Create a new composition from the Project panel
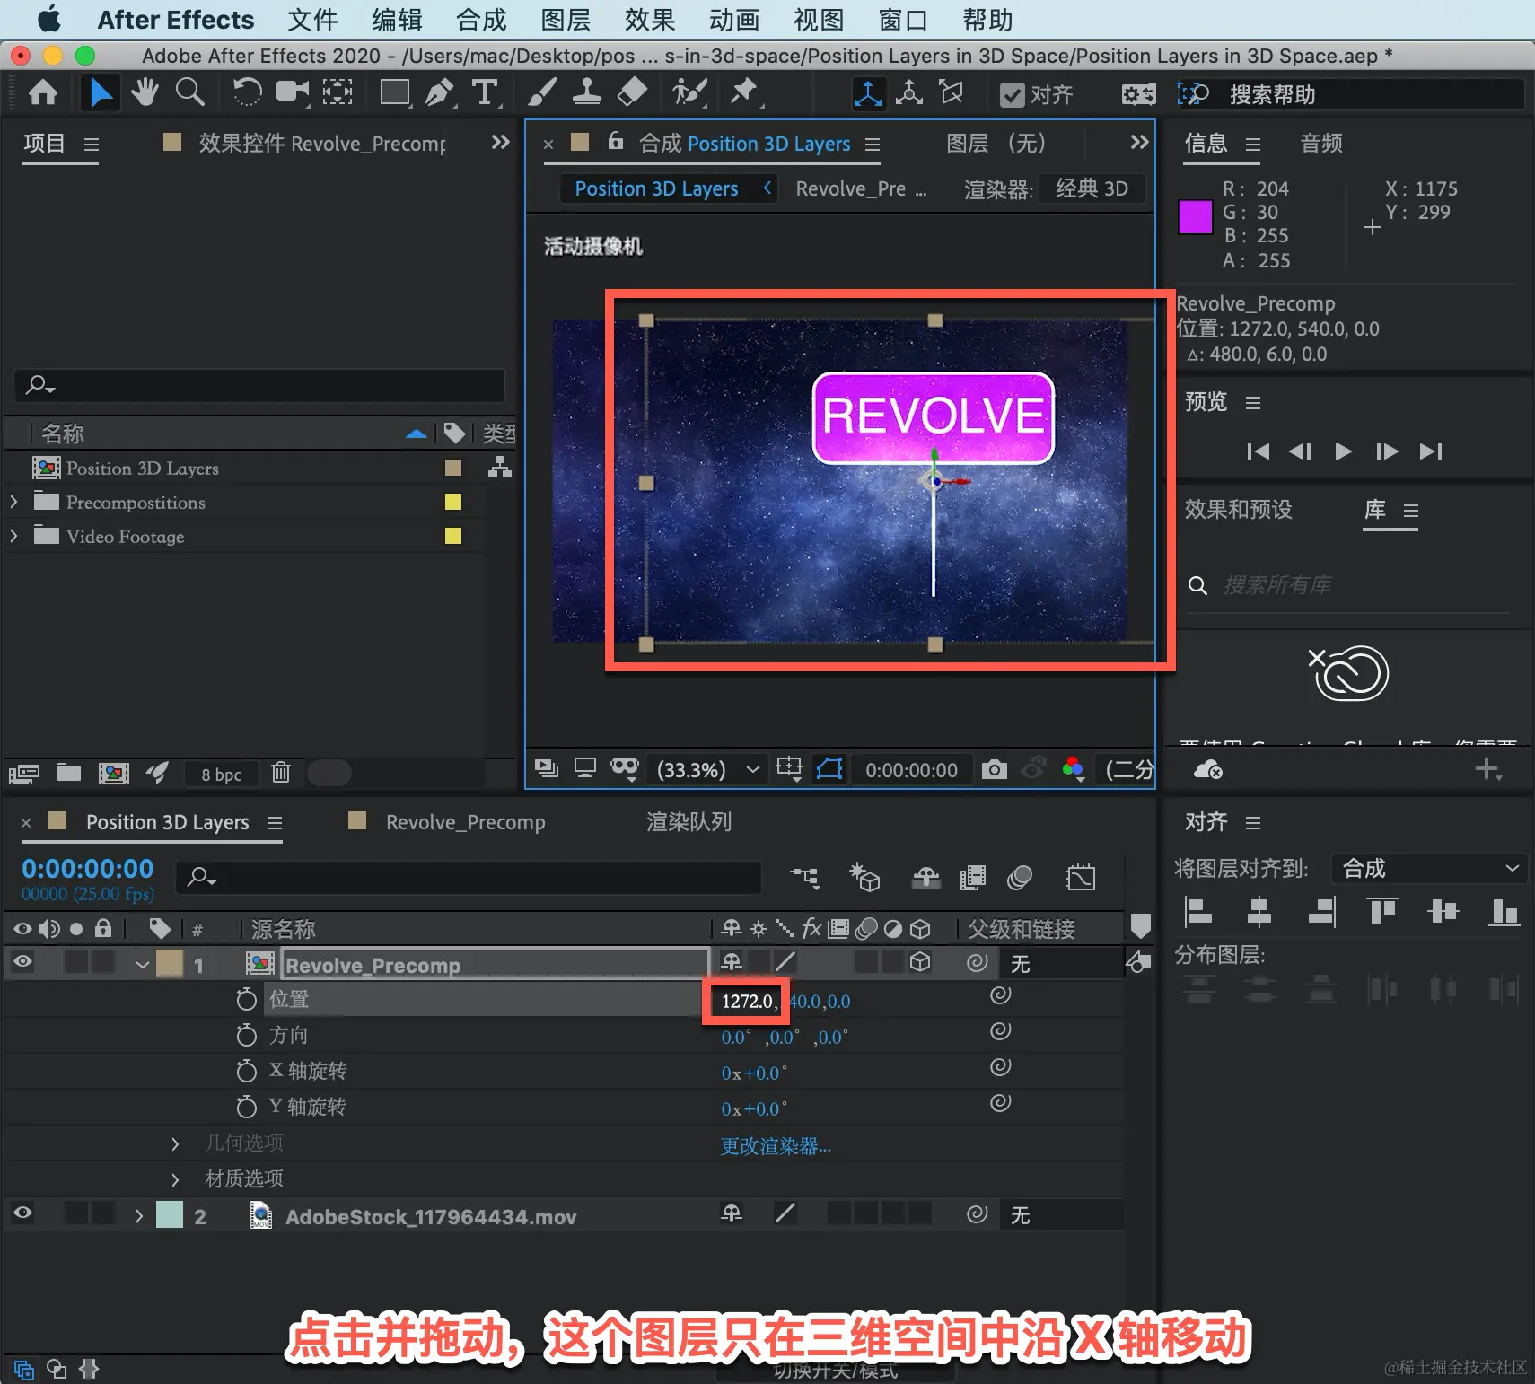Image resolution: width=1535 pixels, height=1384 pixels. (x=114, y=773)
